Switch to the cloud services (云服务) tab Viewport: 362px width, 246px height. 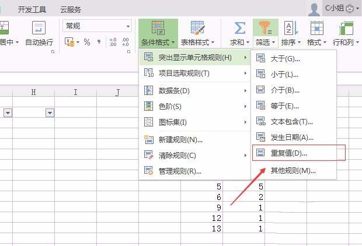71,9
